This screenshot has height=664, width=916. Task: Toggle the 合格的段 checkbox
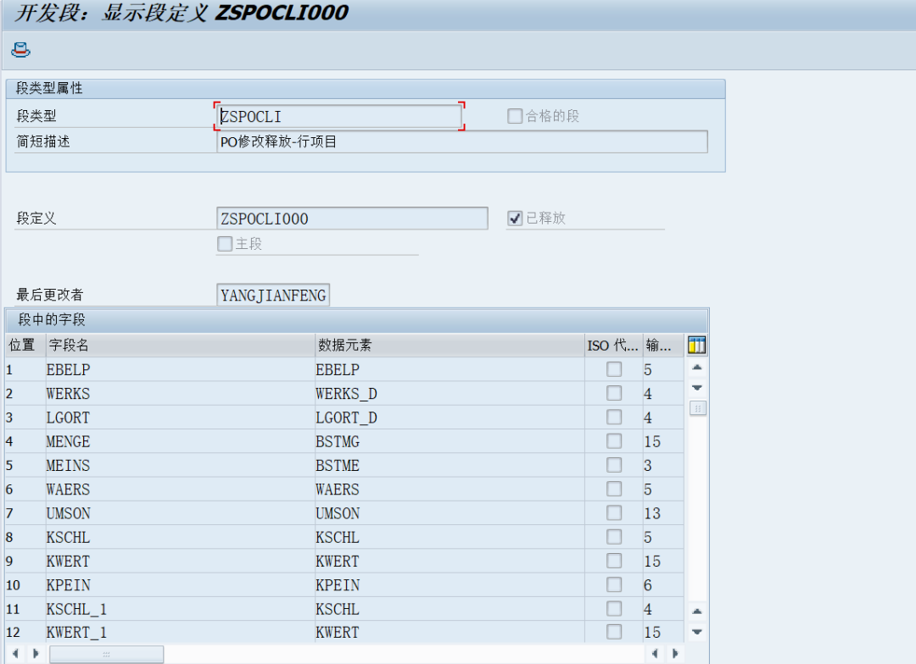pos(515,116)
